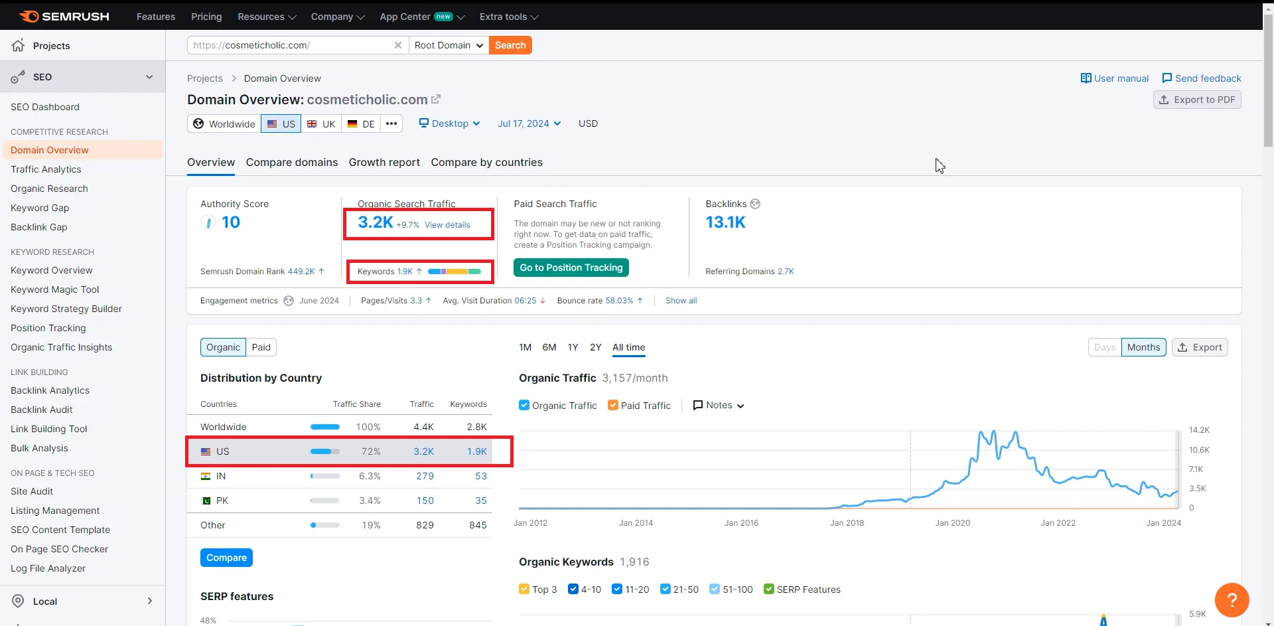Viewport: 1274px width, 626px height.
Task: Click the Projects home icon in sidebar
Action: 18,46
